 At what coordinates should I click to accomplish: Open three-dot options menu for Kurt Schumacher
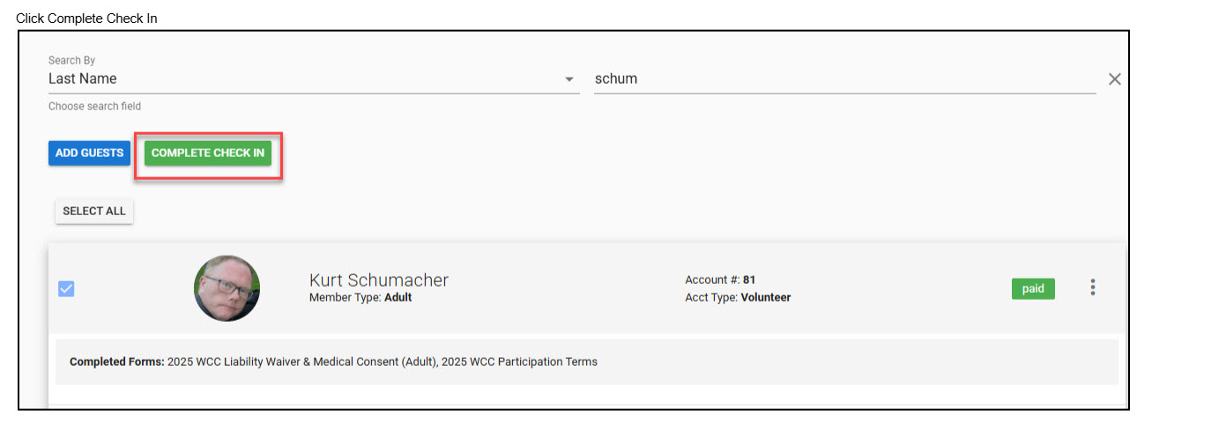point(1093,287)
